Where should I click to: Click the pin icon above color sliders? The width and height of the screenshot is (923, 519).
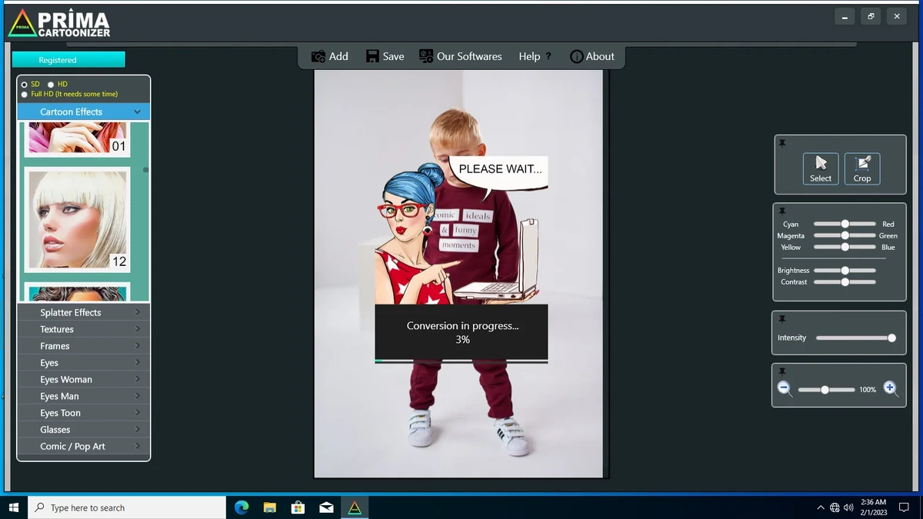click(782, 211)
